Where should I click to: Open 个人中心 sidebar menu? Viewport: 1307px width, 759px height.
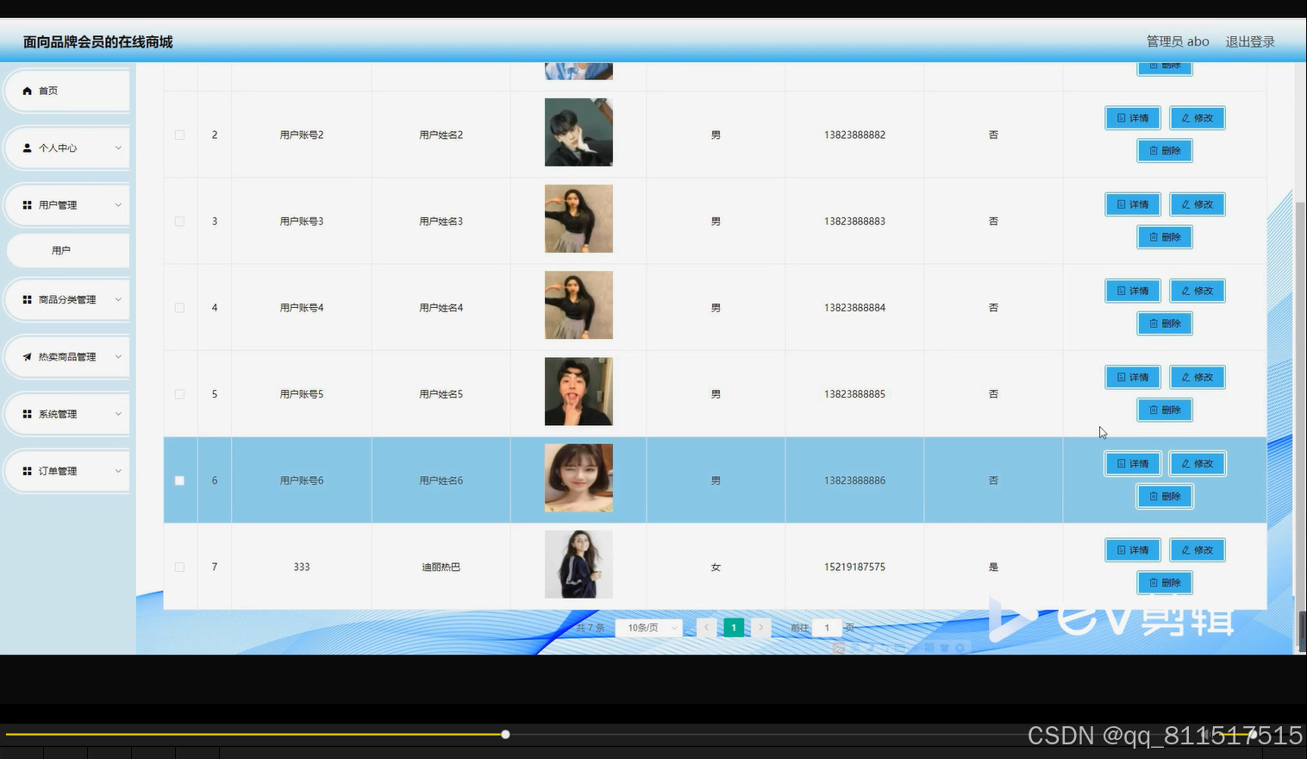coord(67,148)
